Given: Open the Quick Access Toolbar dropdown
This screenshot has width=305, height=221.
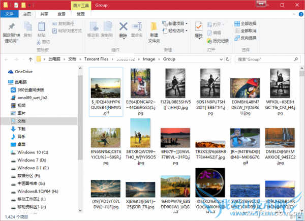Looking at the screenshot, I should 29,6.
